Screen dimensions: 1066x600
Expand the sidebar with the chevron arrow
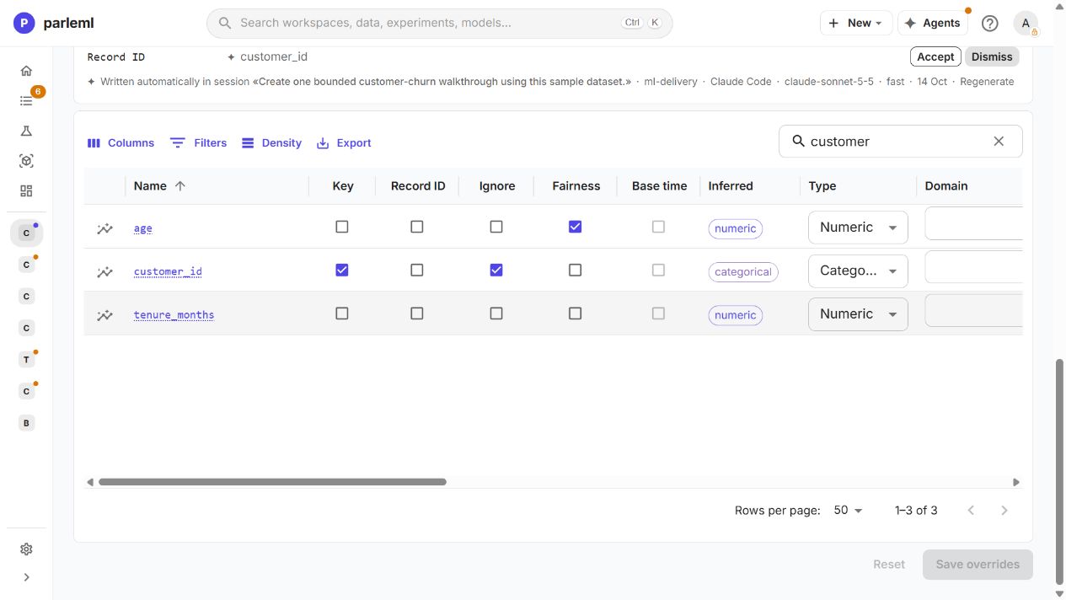pyautogui.click(x=26, y=577)
